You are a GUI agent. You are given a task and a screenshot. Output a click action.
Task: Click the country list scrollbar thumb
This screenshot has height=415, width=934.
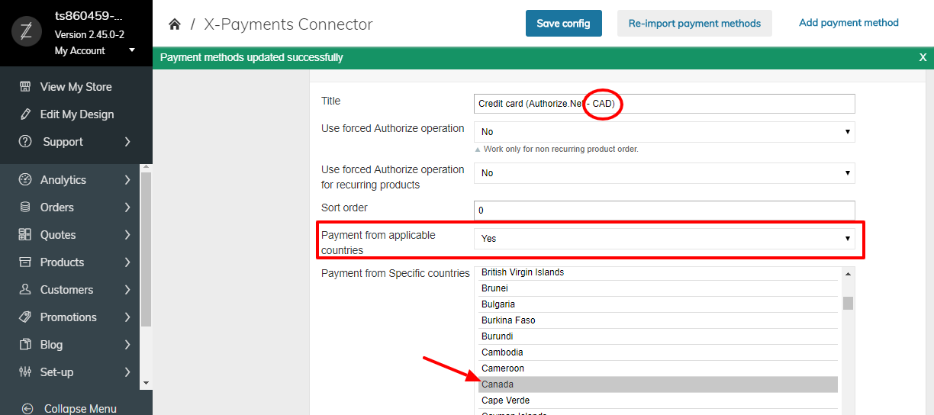click(x=848, y=303)
